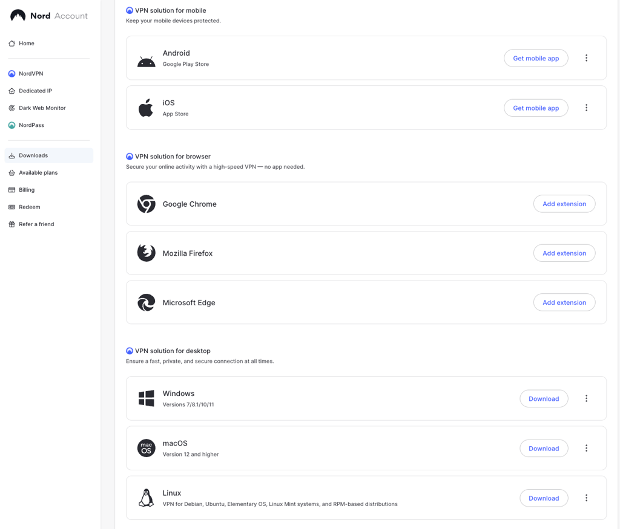Click the Downloads tray icon in sidebar
Image resolution: width=620 pixels, height=529 pixels.
(12, 155)
